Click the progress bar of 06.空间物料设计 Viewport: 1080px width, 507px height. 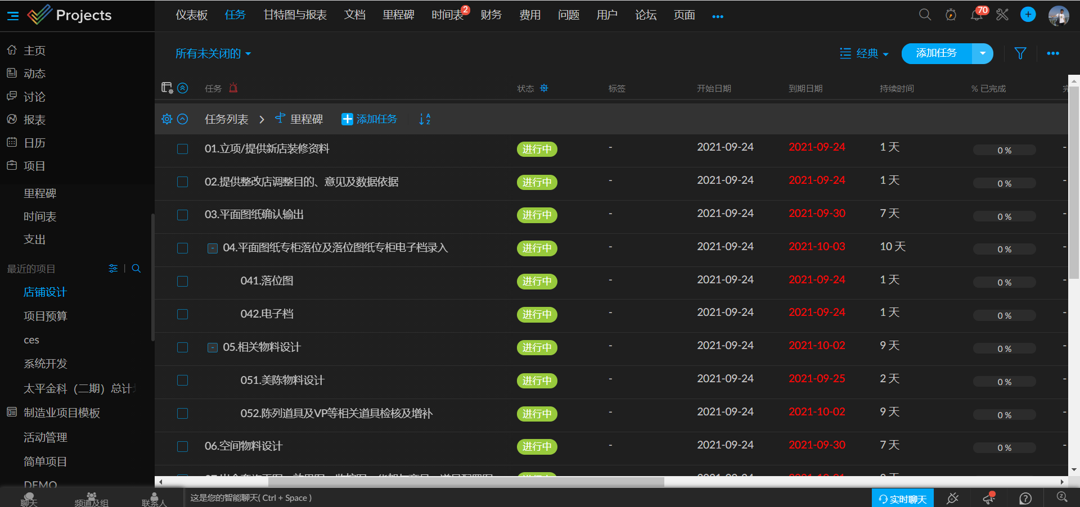point(1004,448)
